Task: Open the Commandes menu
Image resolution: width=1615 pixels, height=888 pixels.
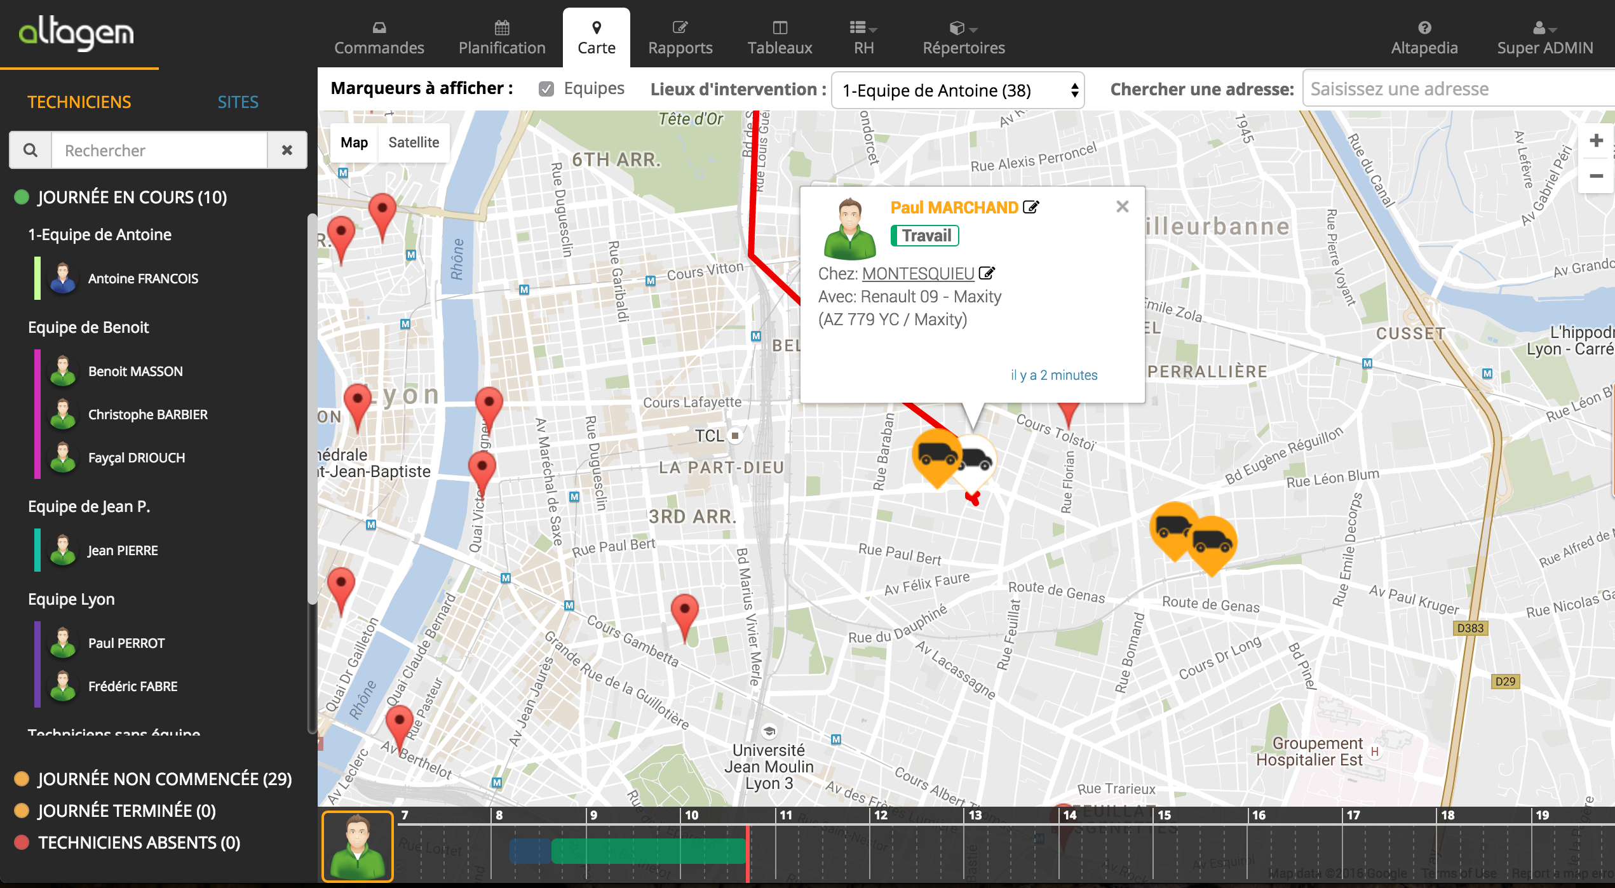Action: tap(379, 37)
